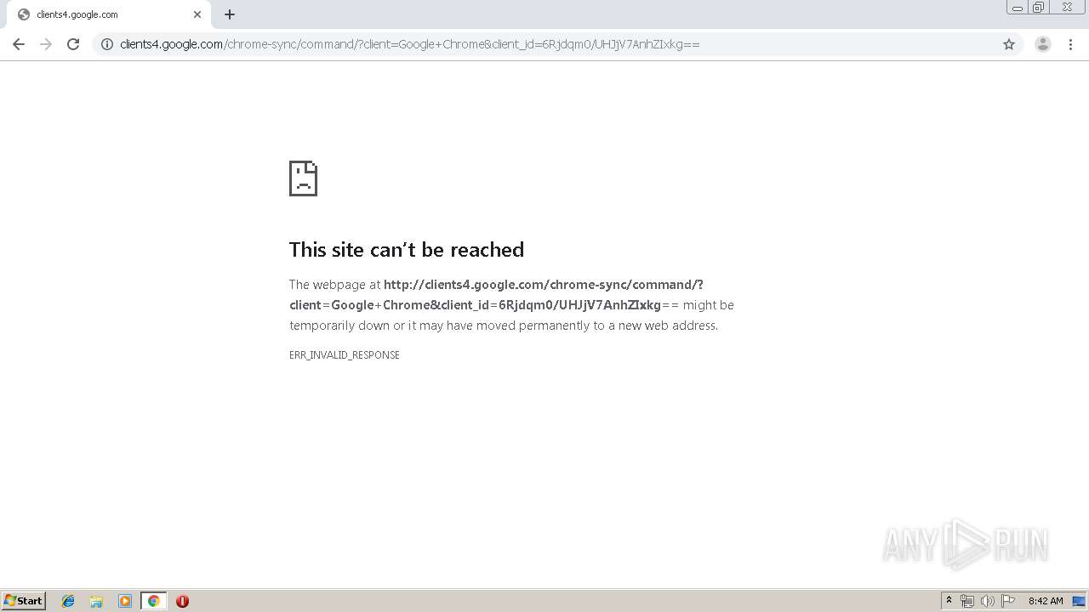
Task: Open Chrome's three-dot menu
Action: 1070,44
